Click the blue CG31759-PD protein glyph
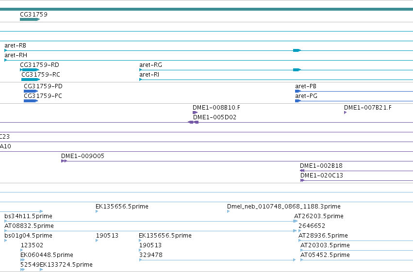This screenshot has height=272, width=413. point(31,91)
